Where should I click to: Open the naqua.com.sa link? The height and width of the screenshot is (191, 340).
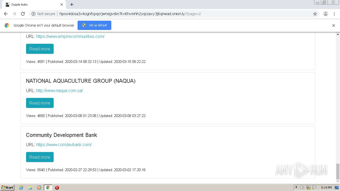click(59, 90)
